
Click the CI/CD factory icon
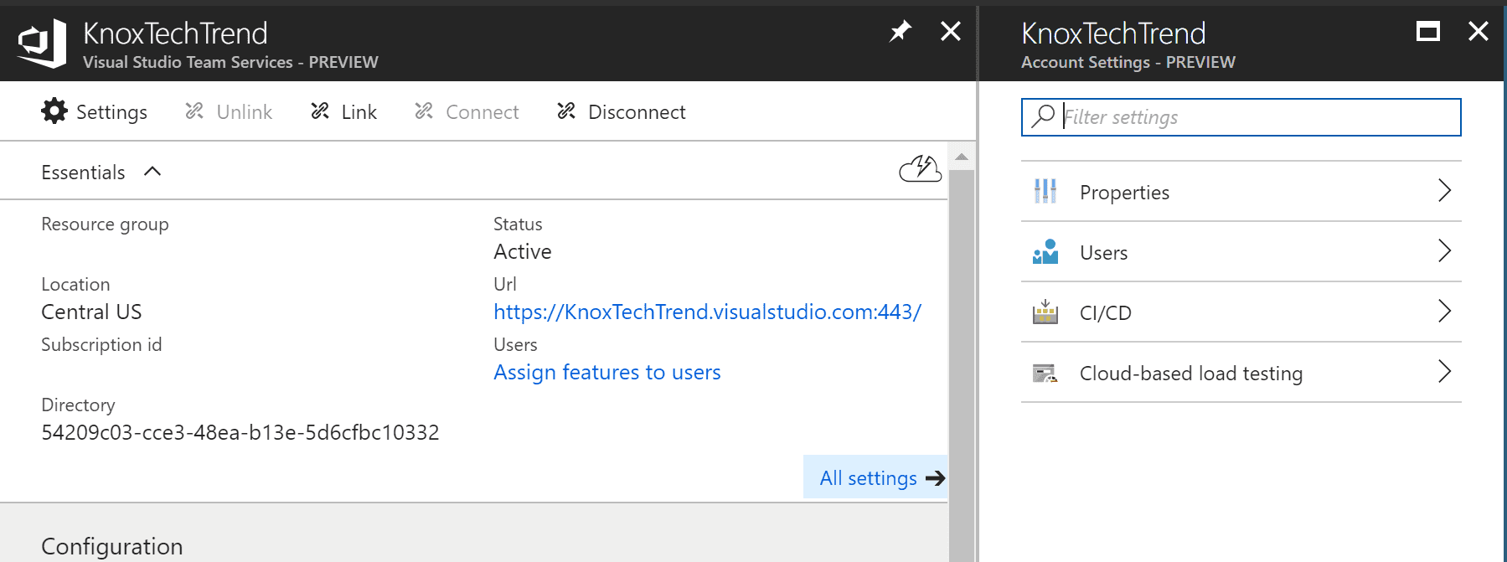point(1045,312)
